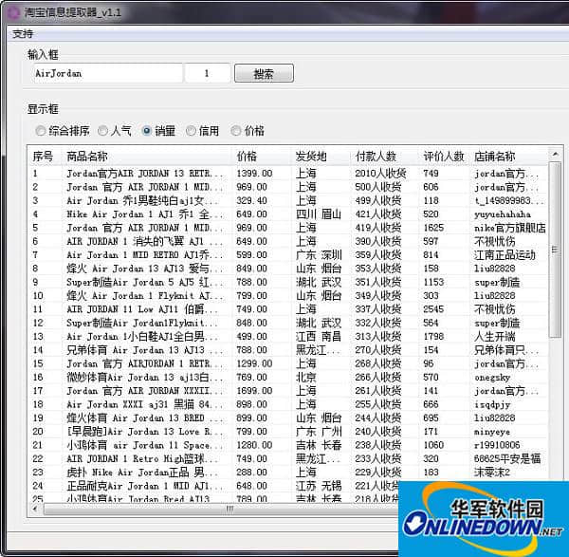Click buyers cell 421人收货
Viewport: 569px width, 557px height.
pos(378,214)
